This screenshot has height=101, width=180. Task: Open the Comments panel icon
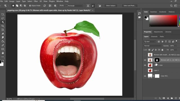tap(139, 17)
